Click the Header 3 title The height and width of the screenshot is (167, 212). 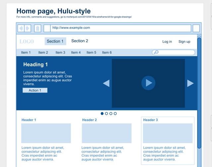pyautogui.click(x=150, y=120)
